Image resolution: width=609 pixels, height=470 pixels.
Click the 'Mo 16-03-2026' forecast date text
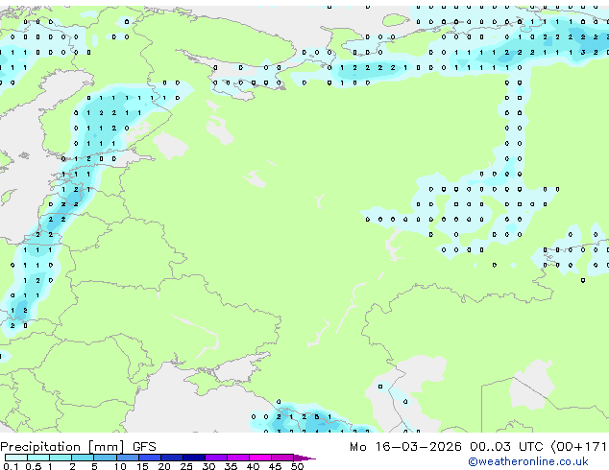[x=405, y=447]
